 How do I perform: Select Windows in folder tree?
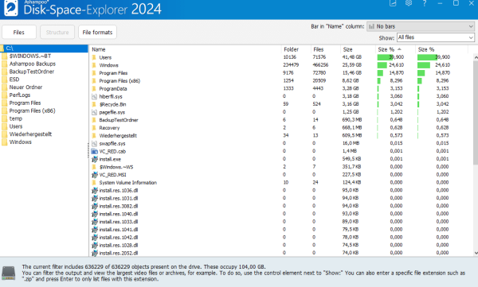(20, 142)
